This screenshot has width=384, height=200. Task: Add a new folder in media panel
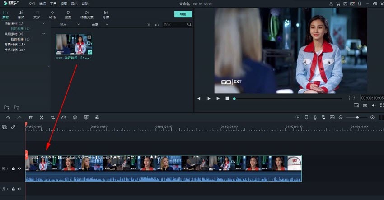tap(7, 108)
